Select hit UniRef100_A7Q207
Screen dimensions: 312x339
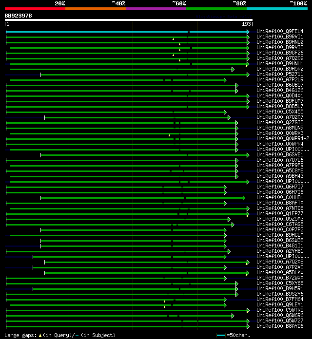tap(280, 117)
